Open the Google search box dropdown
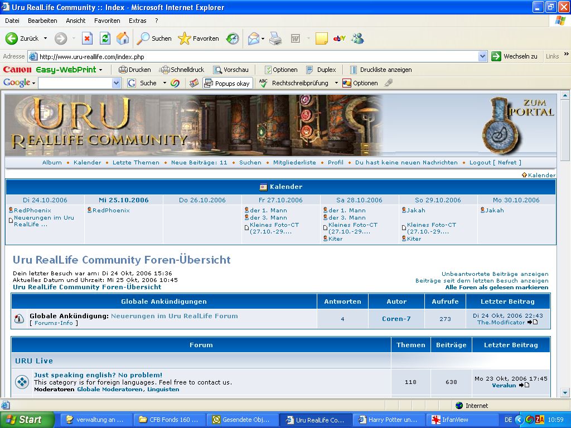This screenshot has width=571, height=428. click(117, 83)
